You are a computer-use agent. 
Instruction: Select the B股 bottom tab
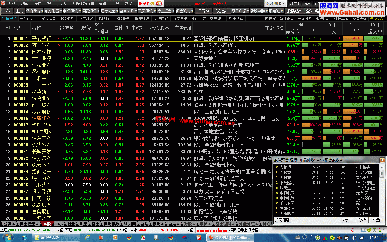click(83, 224)
